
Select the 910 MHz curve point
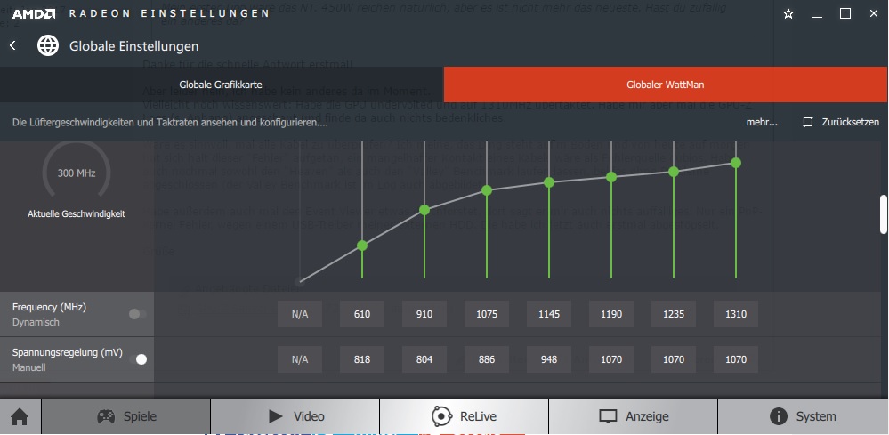[424, 210]
